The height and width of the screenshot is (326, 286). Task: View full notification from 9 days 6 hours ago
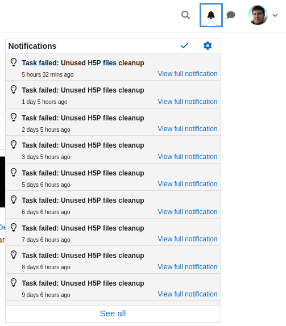[x=188, y=294]
